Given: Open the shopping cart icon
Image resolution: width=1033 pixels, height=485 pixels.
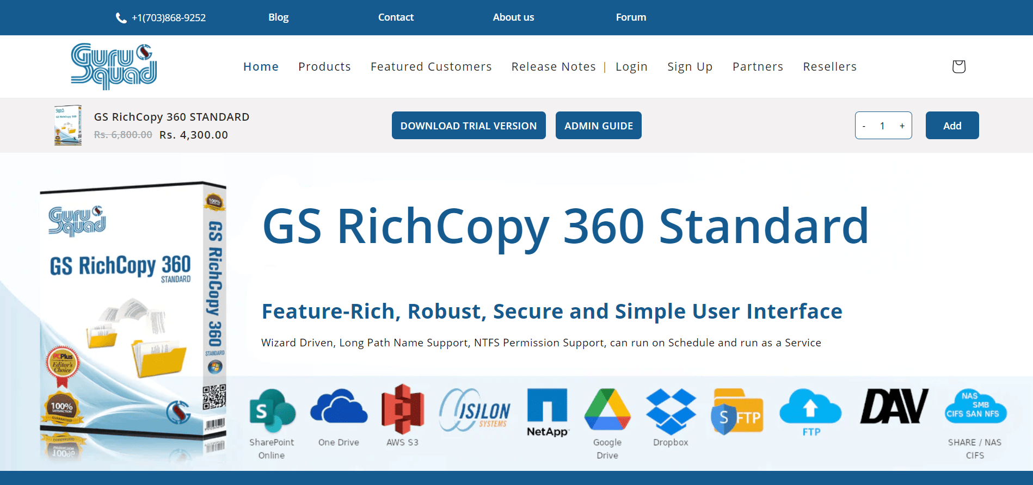Looking at the screenshot, I should tap(958, 66).
